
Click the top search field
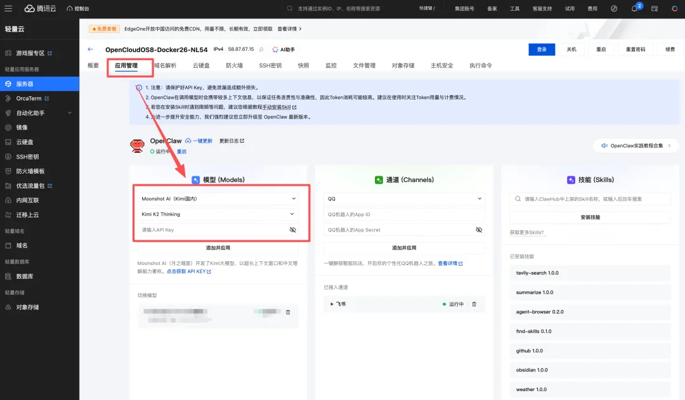click(x=339, y=8)
